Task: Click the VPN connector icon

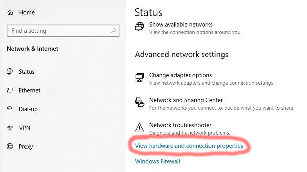Action: coord(9,128)
